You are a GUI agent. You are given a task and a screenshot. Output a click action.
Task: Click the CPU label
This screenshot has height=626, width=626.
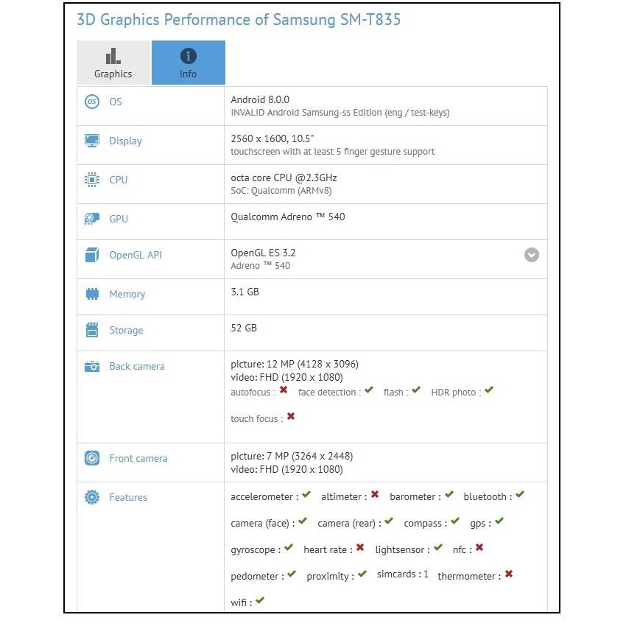point(119,180)
